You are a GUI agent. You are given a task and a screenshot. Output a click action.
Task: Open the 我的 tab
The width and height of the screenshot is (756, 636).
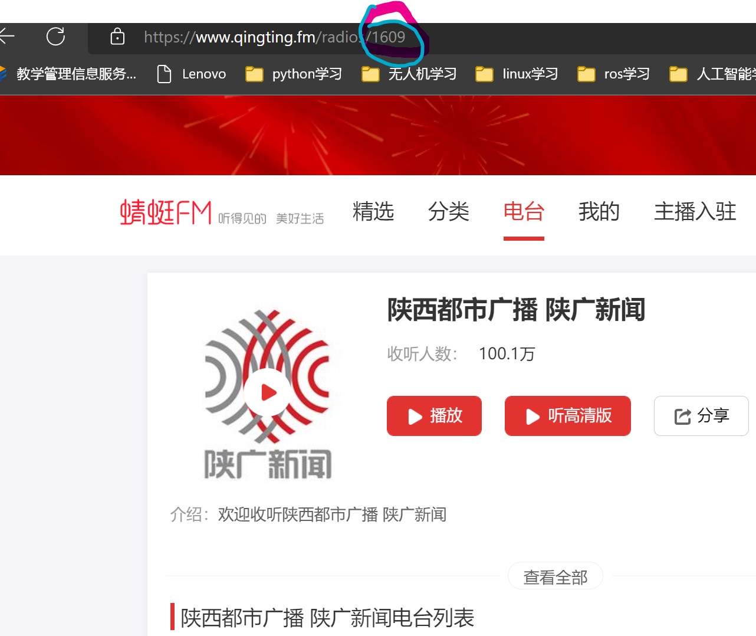click(599, 211)
